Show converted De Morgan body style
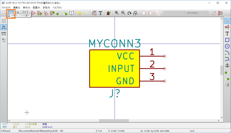 pos(150,13)
